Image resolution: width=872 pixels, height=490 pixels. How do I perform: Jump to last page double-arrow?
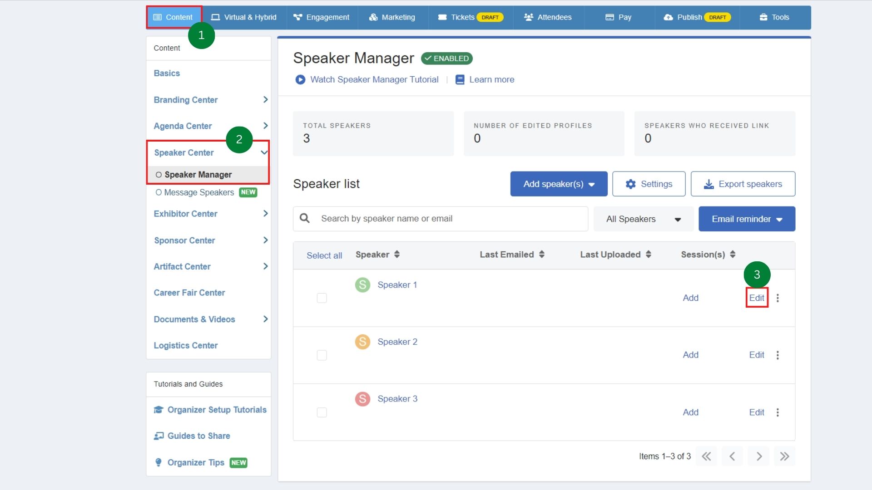click(784, 456)
